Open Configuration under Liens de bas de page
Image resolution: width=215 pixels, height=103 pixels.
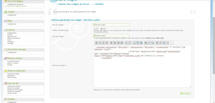click(x=12, y=52)
